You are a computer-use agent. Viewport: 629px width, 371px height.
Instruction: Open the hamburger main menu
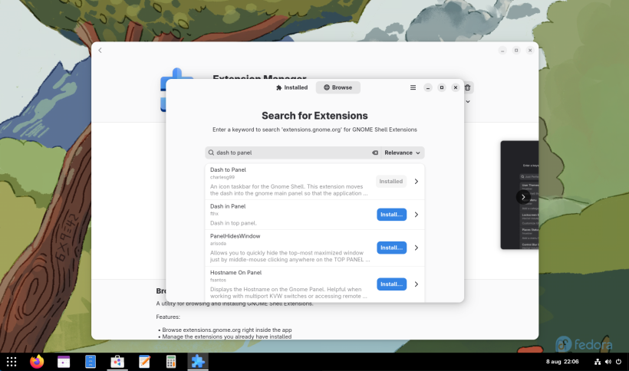coord(413,87)
